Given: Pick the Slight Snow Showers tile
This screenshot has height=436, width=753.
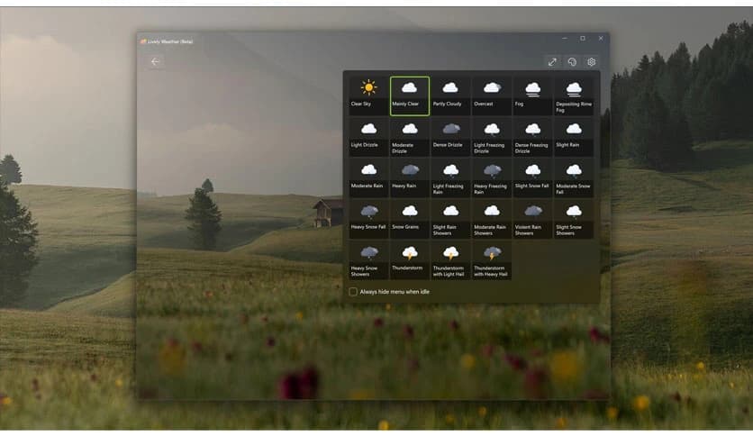Looking at the screenshot, I should (574, 220).
